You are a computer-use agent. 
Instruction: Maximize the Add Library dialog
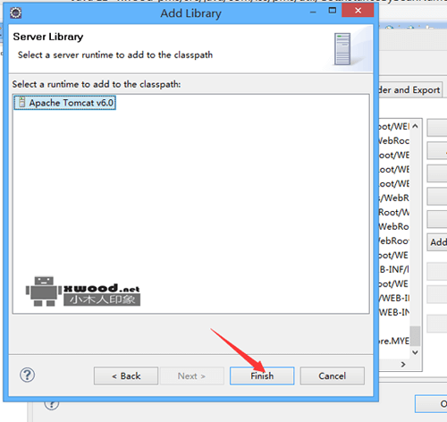[x=332, y=11]
